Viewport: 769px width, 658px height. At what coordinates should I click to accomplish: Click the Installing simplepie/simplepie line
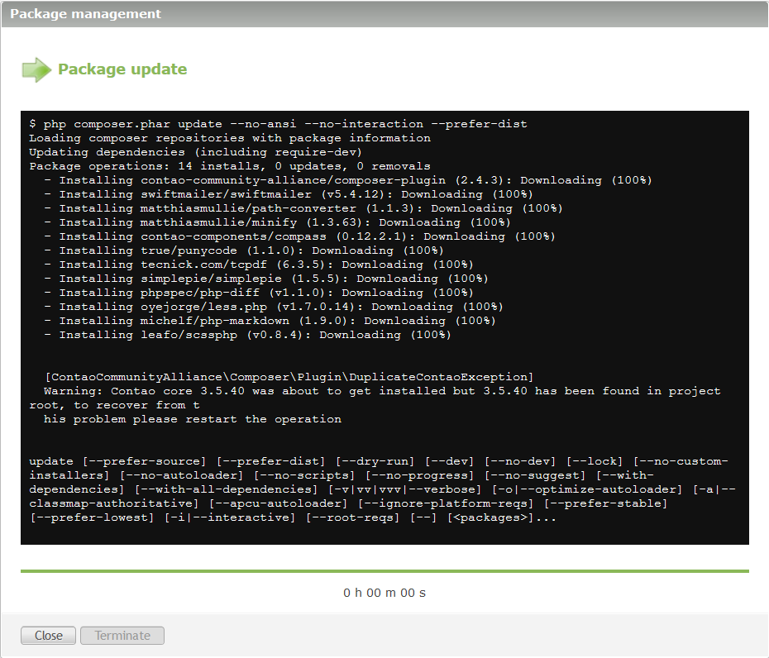click(x=266, y=279)
